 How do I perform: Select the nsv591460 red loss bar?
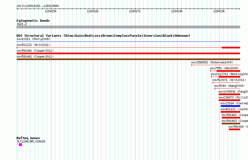pos(128,53)
